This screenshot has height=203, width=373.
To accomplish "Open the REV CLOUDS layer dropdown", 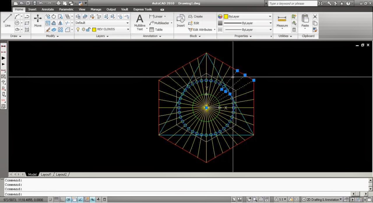I will pos(127,29).
